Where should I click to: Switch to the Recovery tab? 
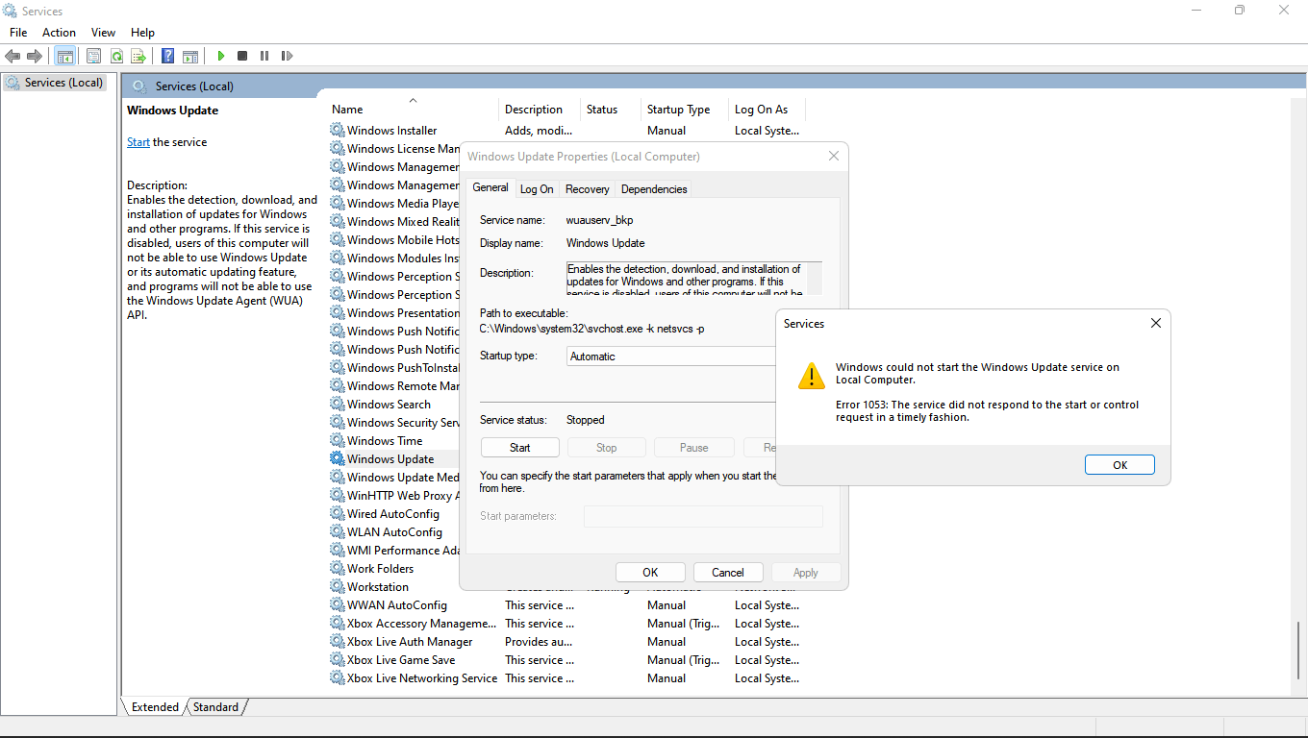point(588,189)
